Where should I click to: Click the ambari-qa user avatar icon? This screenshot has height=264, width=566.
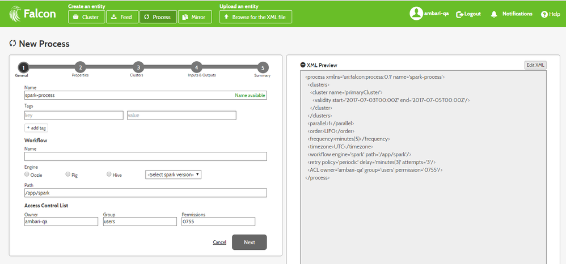pos(416,14)
